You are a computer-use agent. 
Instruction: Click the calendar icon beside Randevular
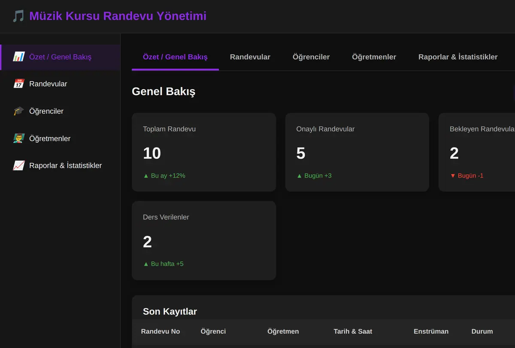tap(18, 84)
